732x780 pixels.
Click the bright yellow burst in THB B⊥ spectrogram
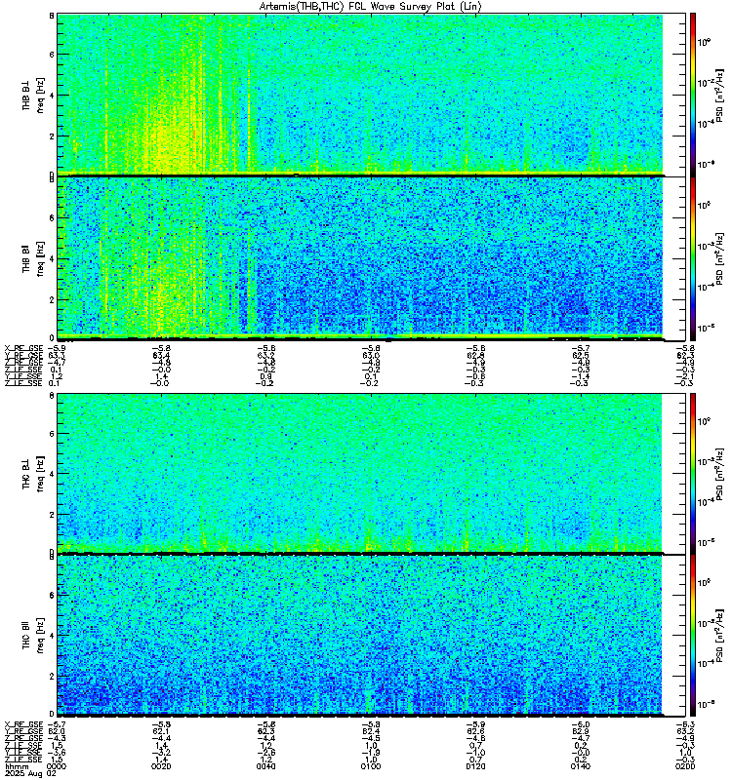click(169, 149)
